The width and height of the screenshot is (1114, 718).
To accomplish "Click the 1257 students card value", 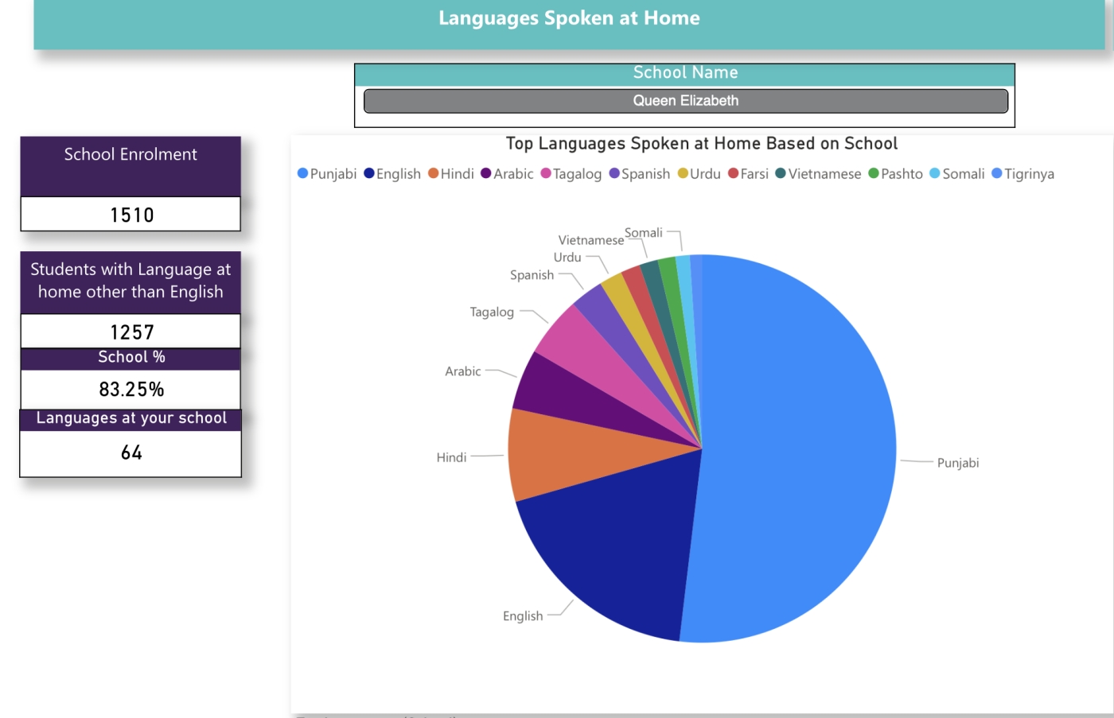I will [131, 332].
